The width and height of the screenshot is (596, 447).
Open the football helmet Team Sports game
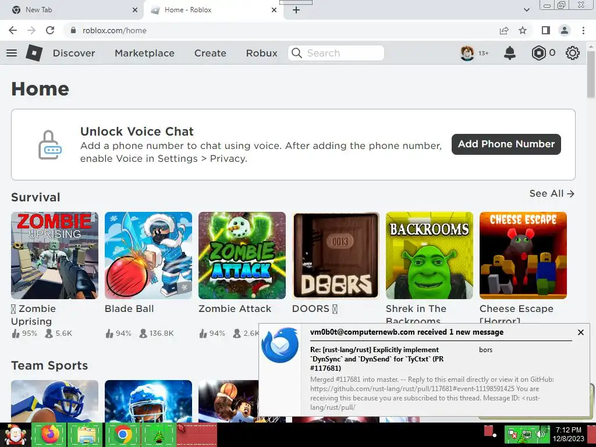click(55, 401)
